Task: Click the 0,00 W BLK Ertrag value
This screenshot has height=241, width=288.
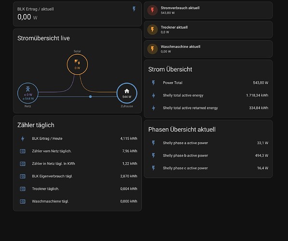Action: [27, 17]
